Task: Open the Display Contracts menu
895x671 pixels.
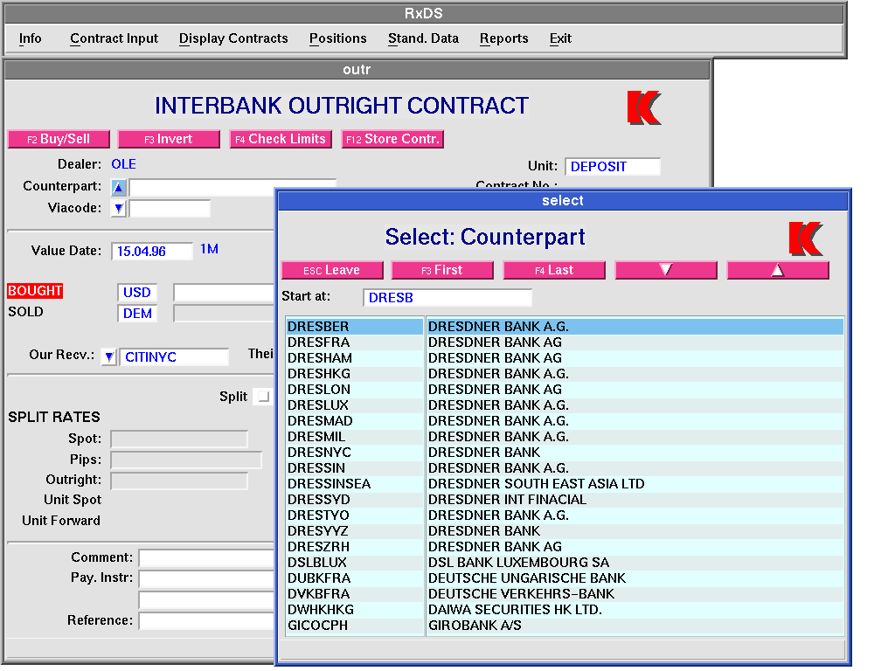Action: coord(233,38)
